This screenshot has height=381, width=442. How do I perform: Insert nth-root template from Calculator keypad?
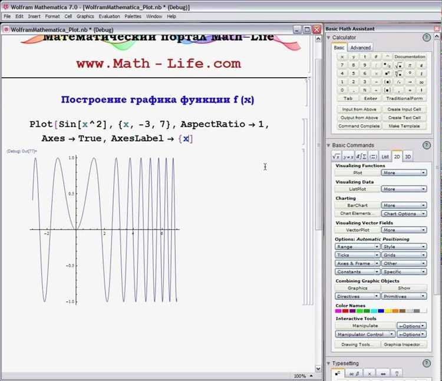coord(398,74)
